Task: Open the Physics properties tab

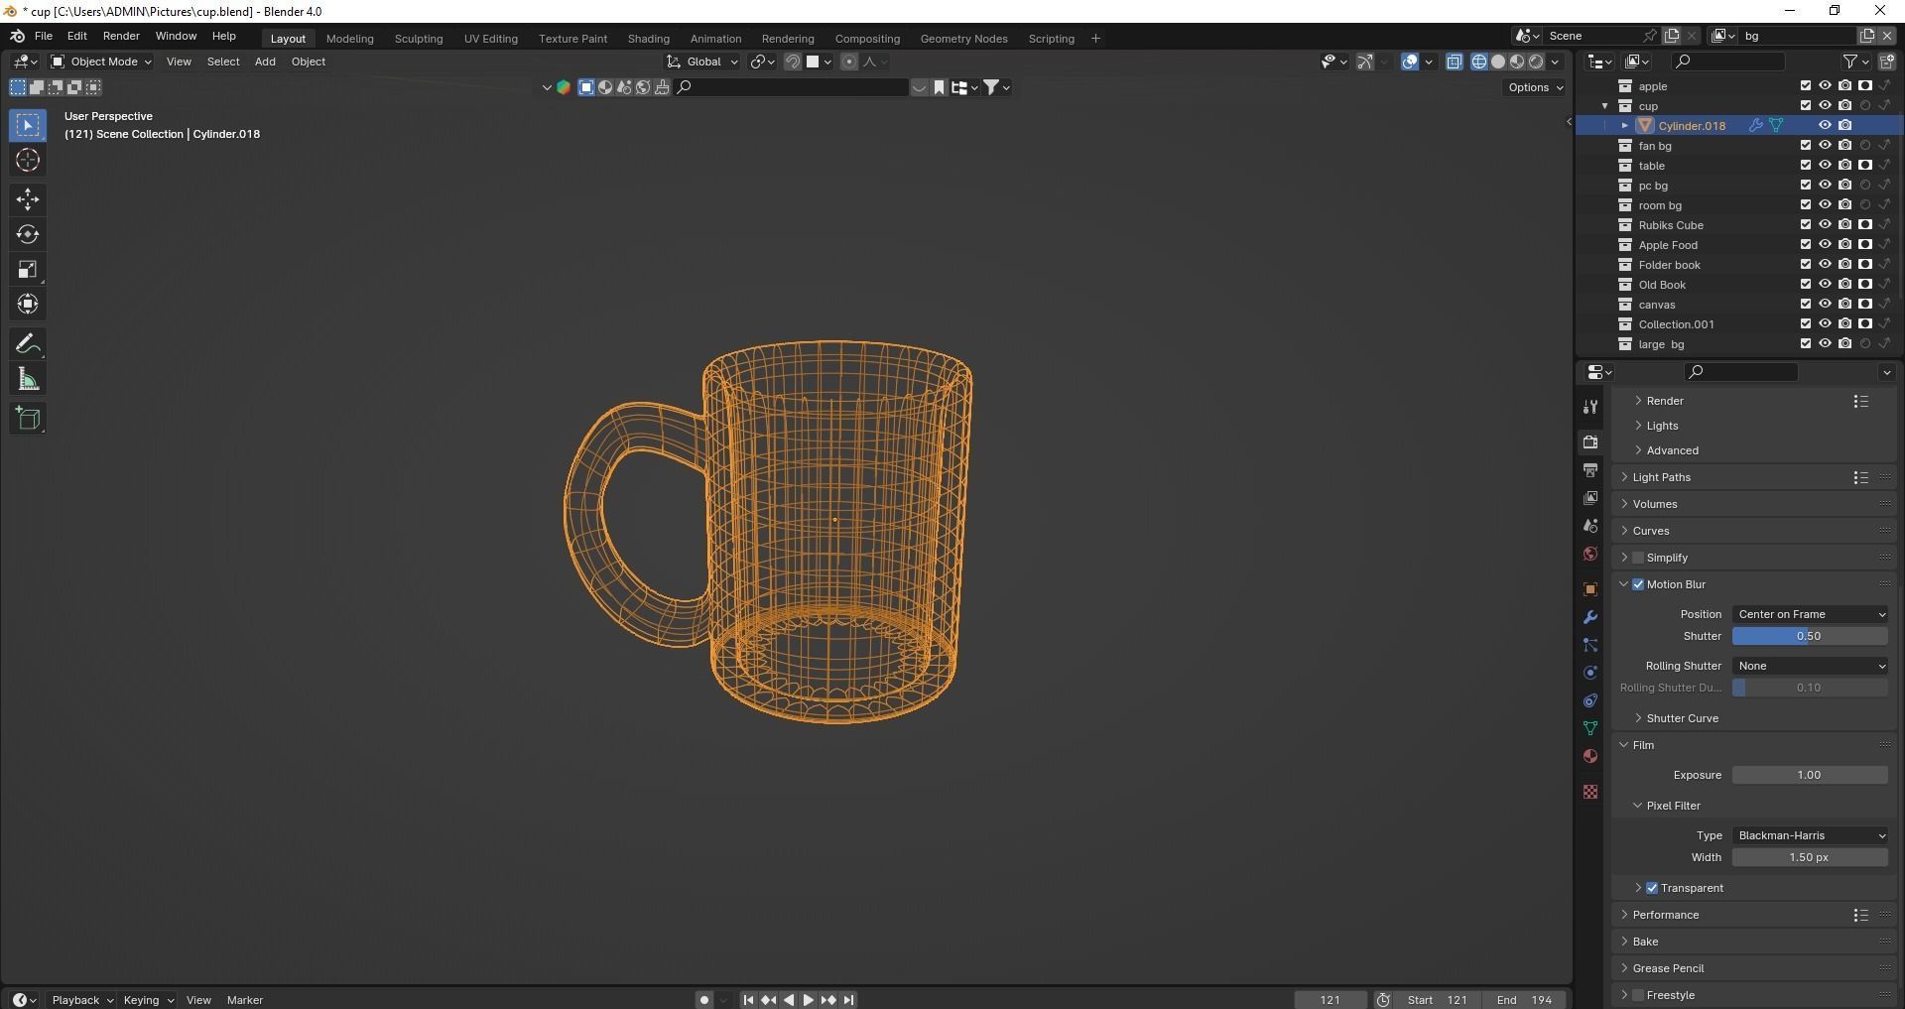Action: 1590,673
